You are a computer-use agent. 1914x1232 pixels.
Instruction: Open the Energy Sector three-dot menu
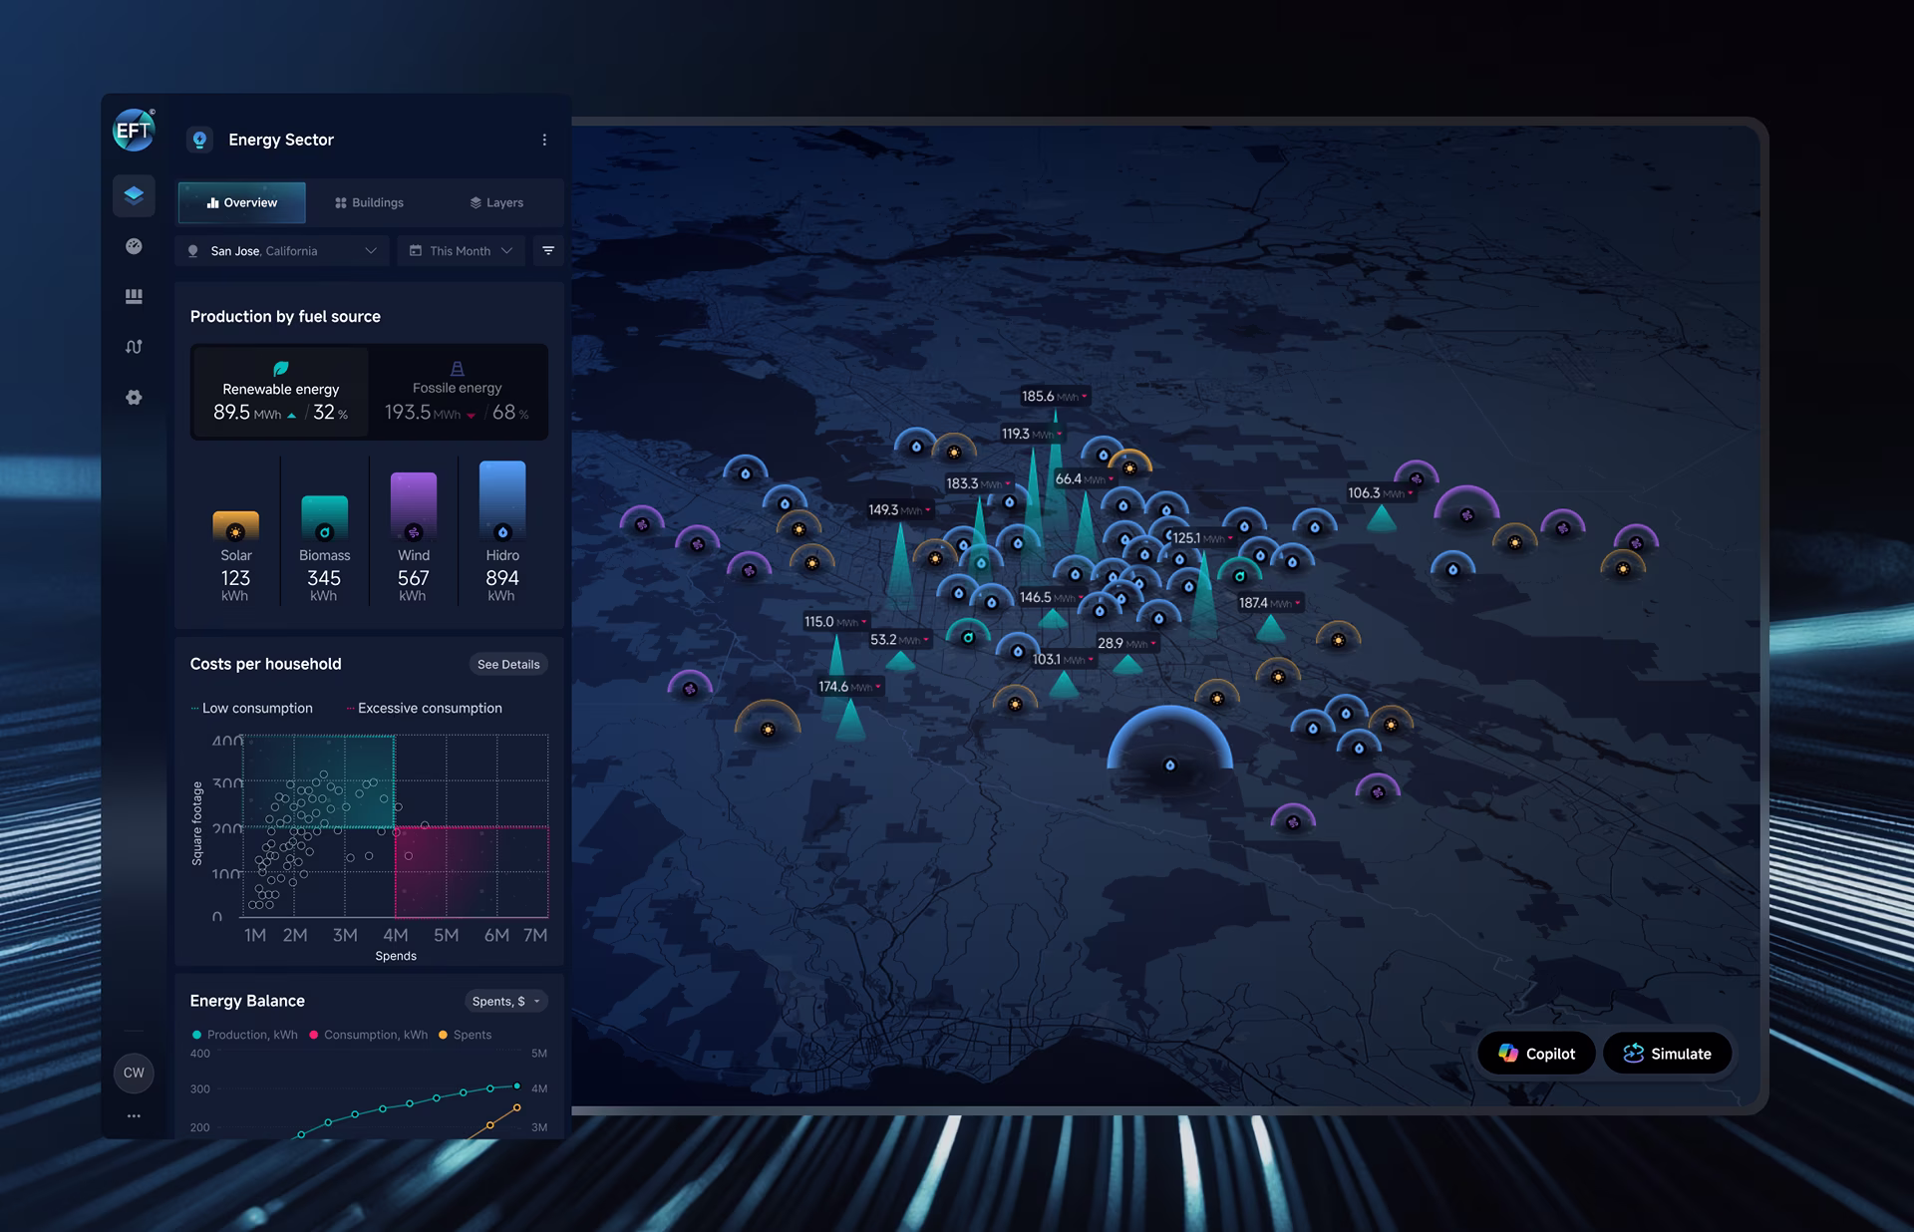(544, 140)
